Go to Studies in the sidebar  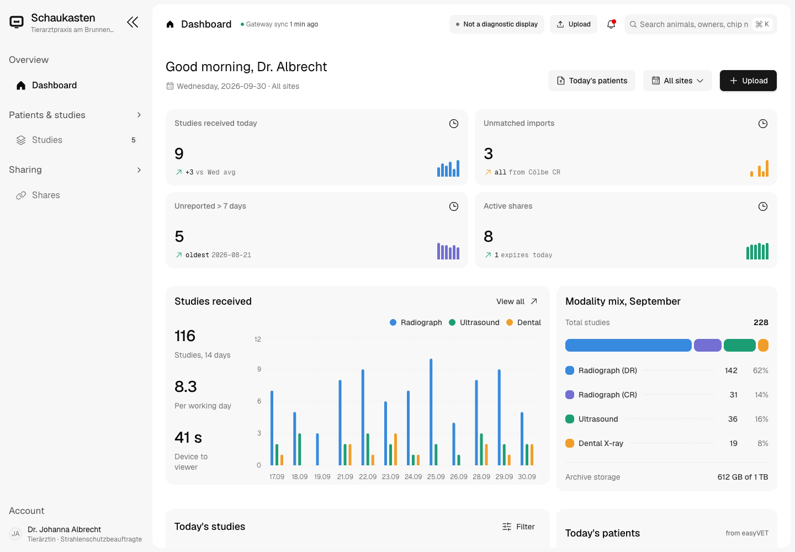pos(75,140)
